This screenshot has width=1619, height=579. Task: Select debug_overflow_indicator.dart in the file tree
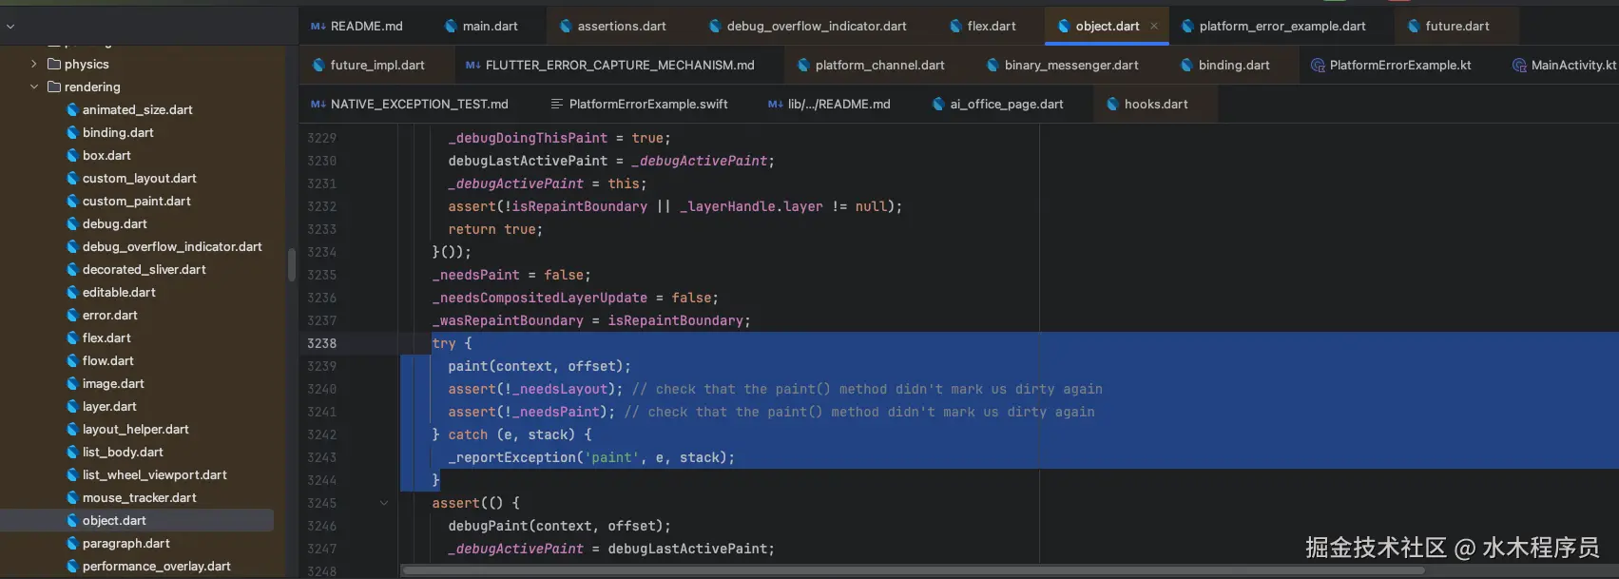[x=171, y=247]
